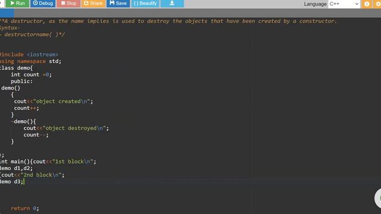Click the 'cout<<"object created\n";' line
Screen dimensions: 381x214
[x=54, y=102]
